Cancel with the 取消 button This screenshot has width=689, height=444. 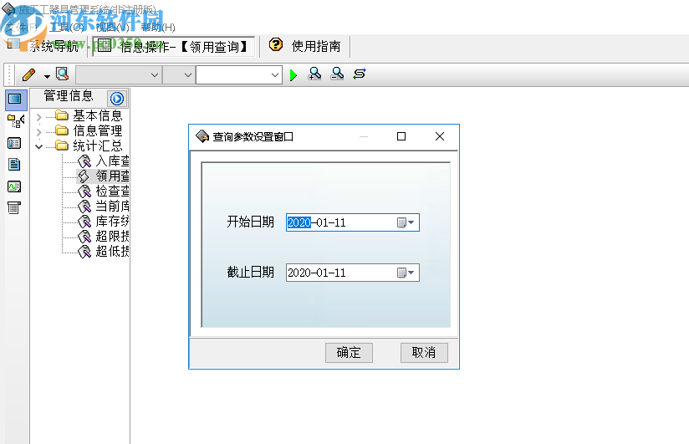(x=424, y=353)
